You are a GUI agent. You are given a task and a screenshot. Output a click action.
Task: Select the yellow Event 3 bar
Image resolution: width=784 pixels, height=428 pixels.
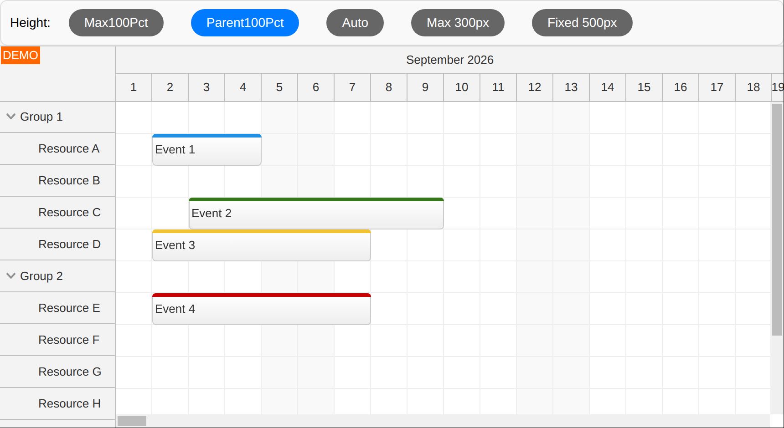(261, 245)
